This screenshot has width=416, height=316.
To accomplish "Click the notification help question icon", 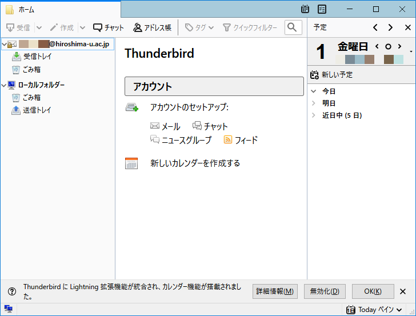I will 12,291.
